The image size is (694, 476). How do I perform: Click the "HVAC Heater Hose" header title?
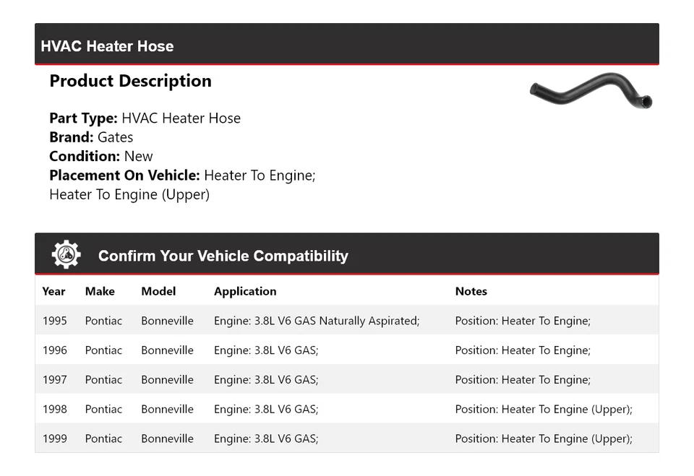tap(107, 46)
